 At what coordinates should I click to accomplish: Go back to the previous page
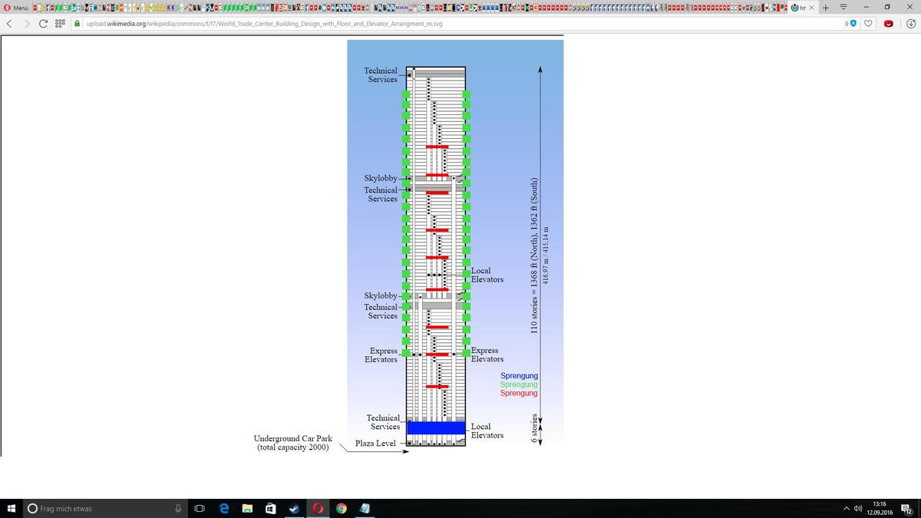coord(9,24)
